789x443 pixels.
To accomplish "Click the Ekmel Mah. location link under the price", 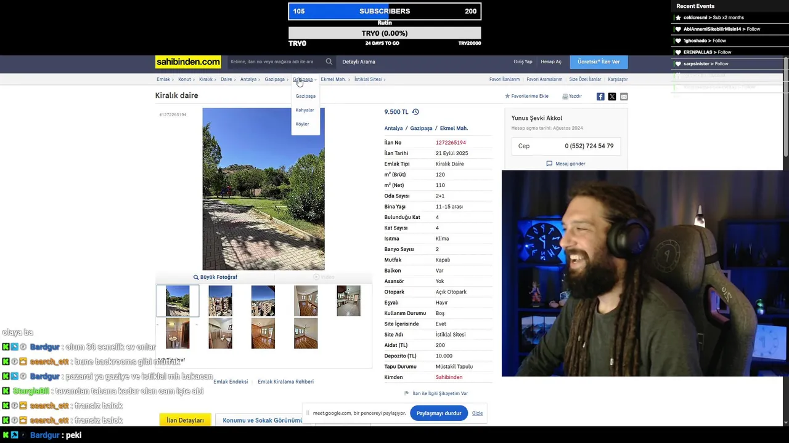I will click(x=454, y=129).
